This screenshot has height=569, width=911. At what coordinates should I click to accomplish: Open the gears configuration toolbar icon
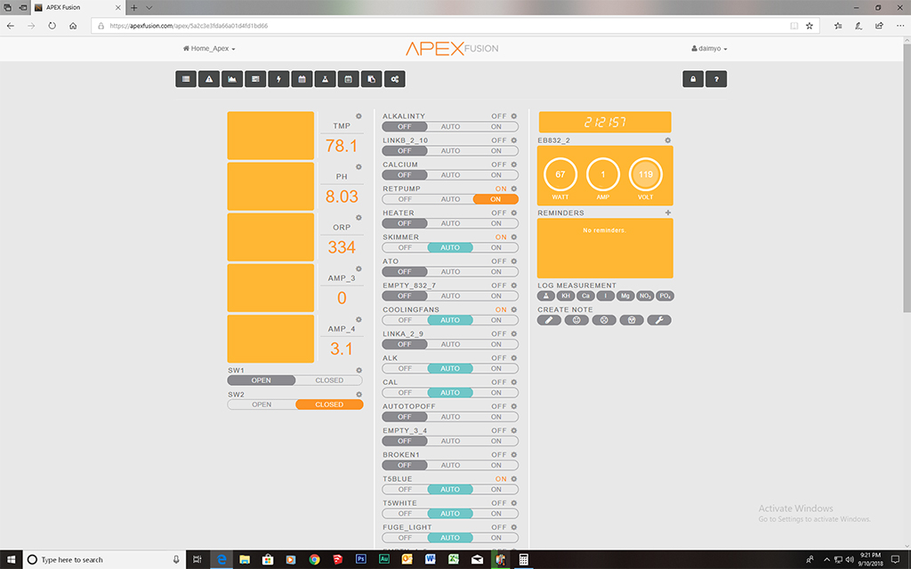click(395, 79)
